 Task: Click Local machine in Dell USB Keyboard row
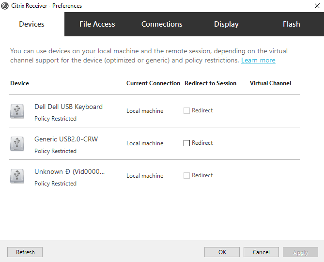[145, 111]
